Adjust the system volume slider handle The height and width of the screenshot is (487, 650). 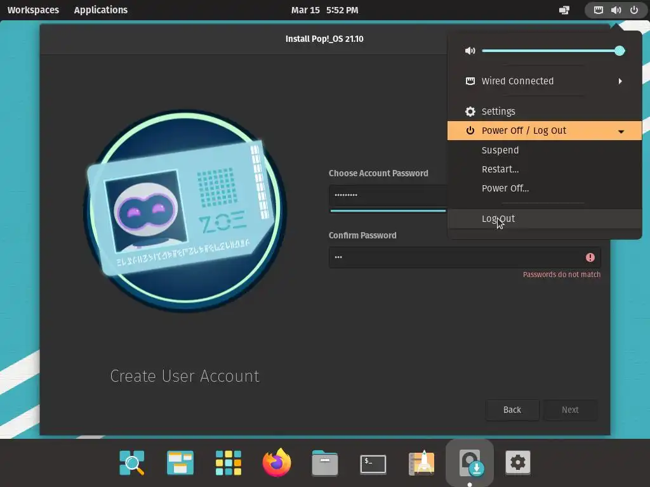[x=620, y=51]
